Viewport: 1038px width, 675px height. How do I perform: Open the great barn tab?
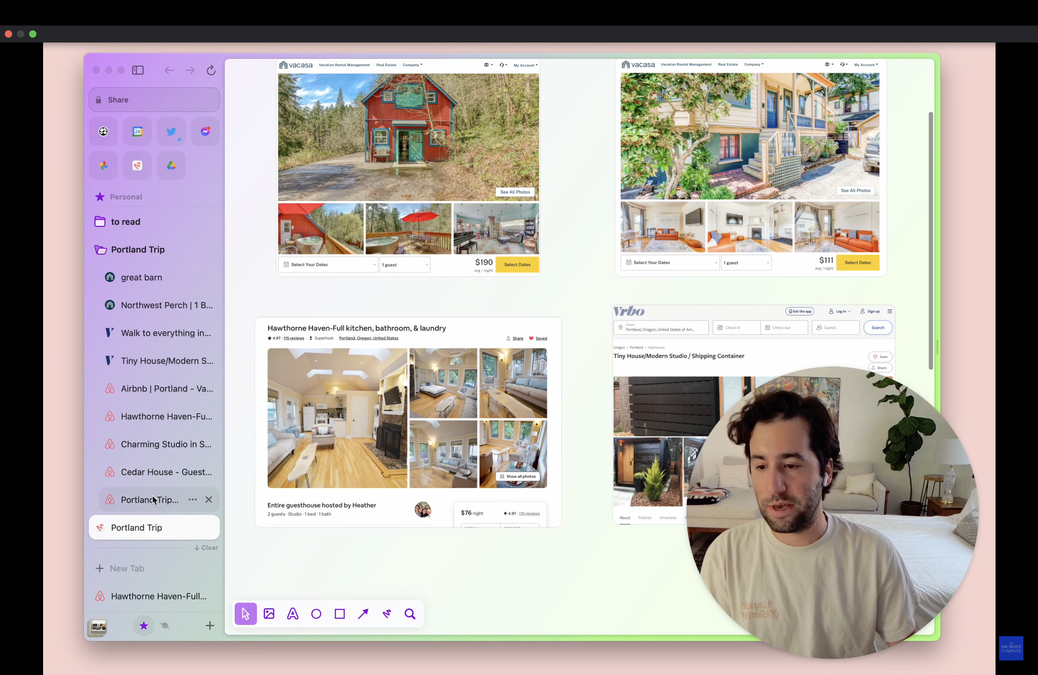click(x=142, y=277)
